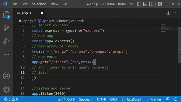Image resolution: width=181 pixels, height=102 pixels.
Task: Click the app.get callback breadcrumb
Action: (x=63, y=21)
